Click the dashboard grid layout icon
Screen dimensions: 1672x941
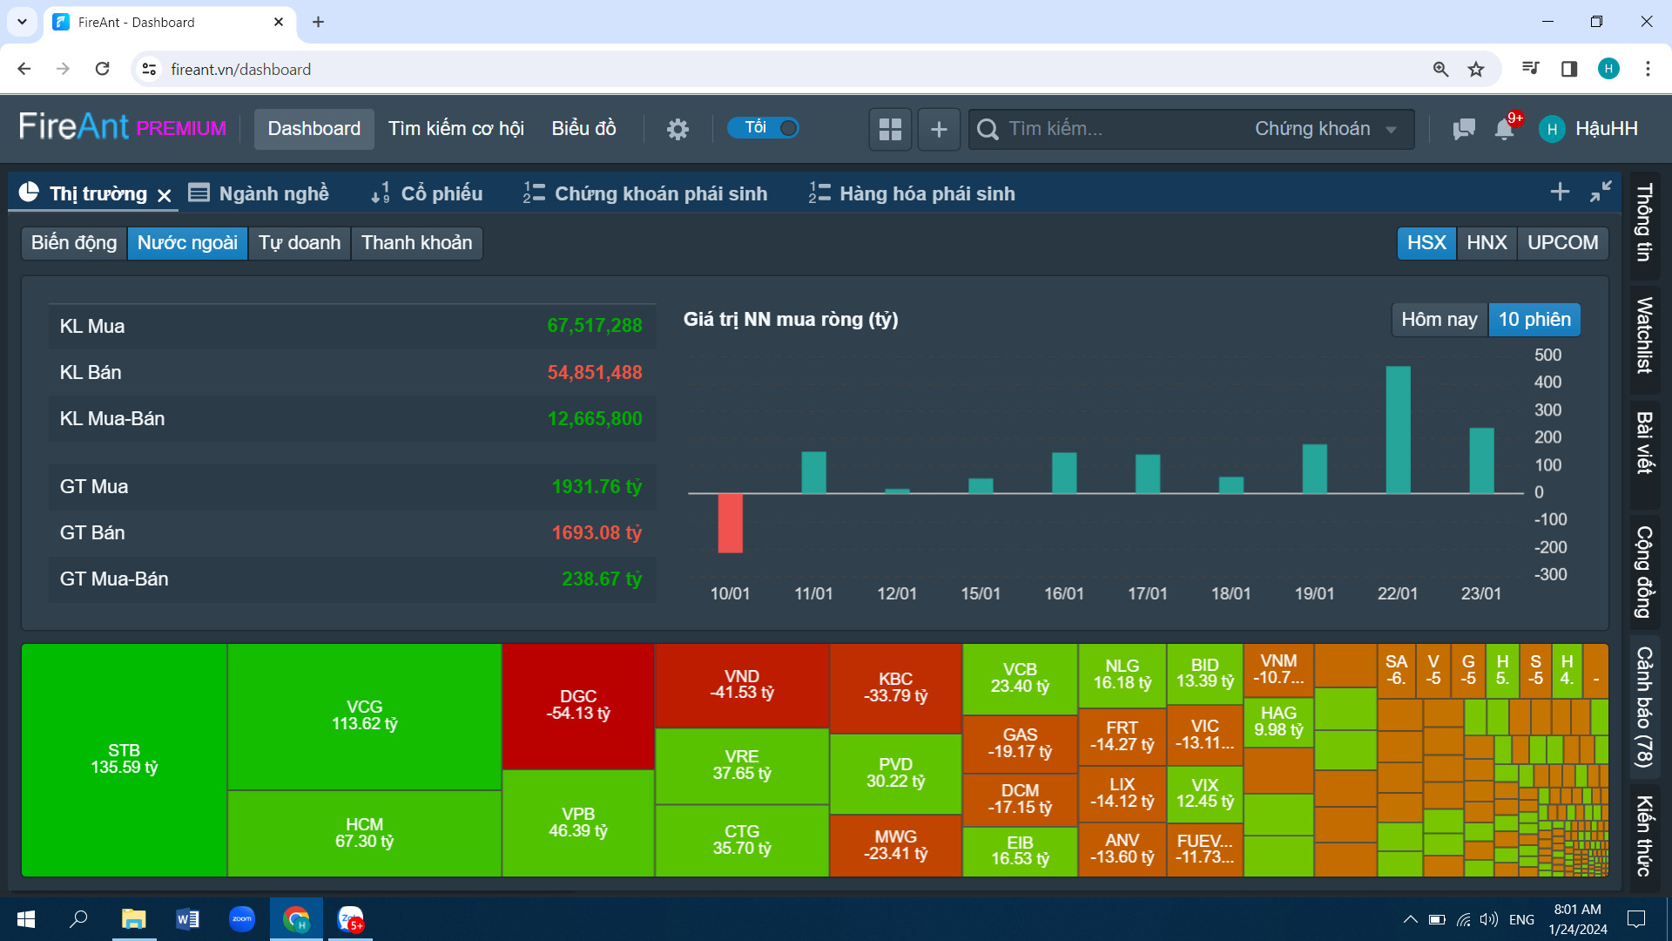pyautogui.click(x=890, y=129)
